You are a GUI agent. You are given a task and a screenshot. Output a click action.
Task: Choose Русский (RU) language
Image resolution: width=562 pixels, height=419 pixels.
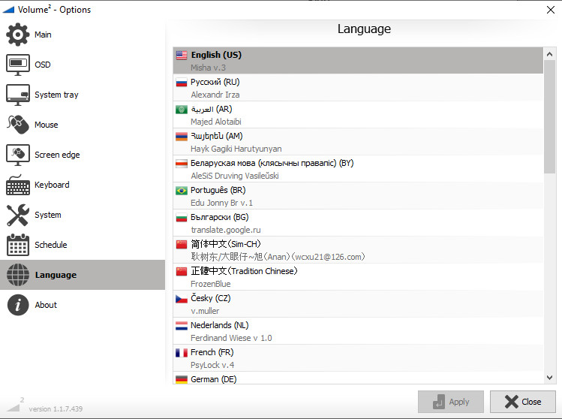(x=215, y=82)
